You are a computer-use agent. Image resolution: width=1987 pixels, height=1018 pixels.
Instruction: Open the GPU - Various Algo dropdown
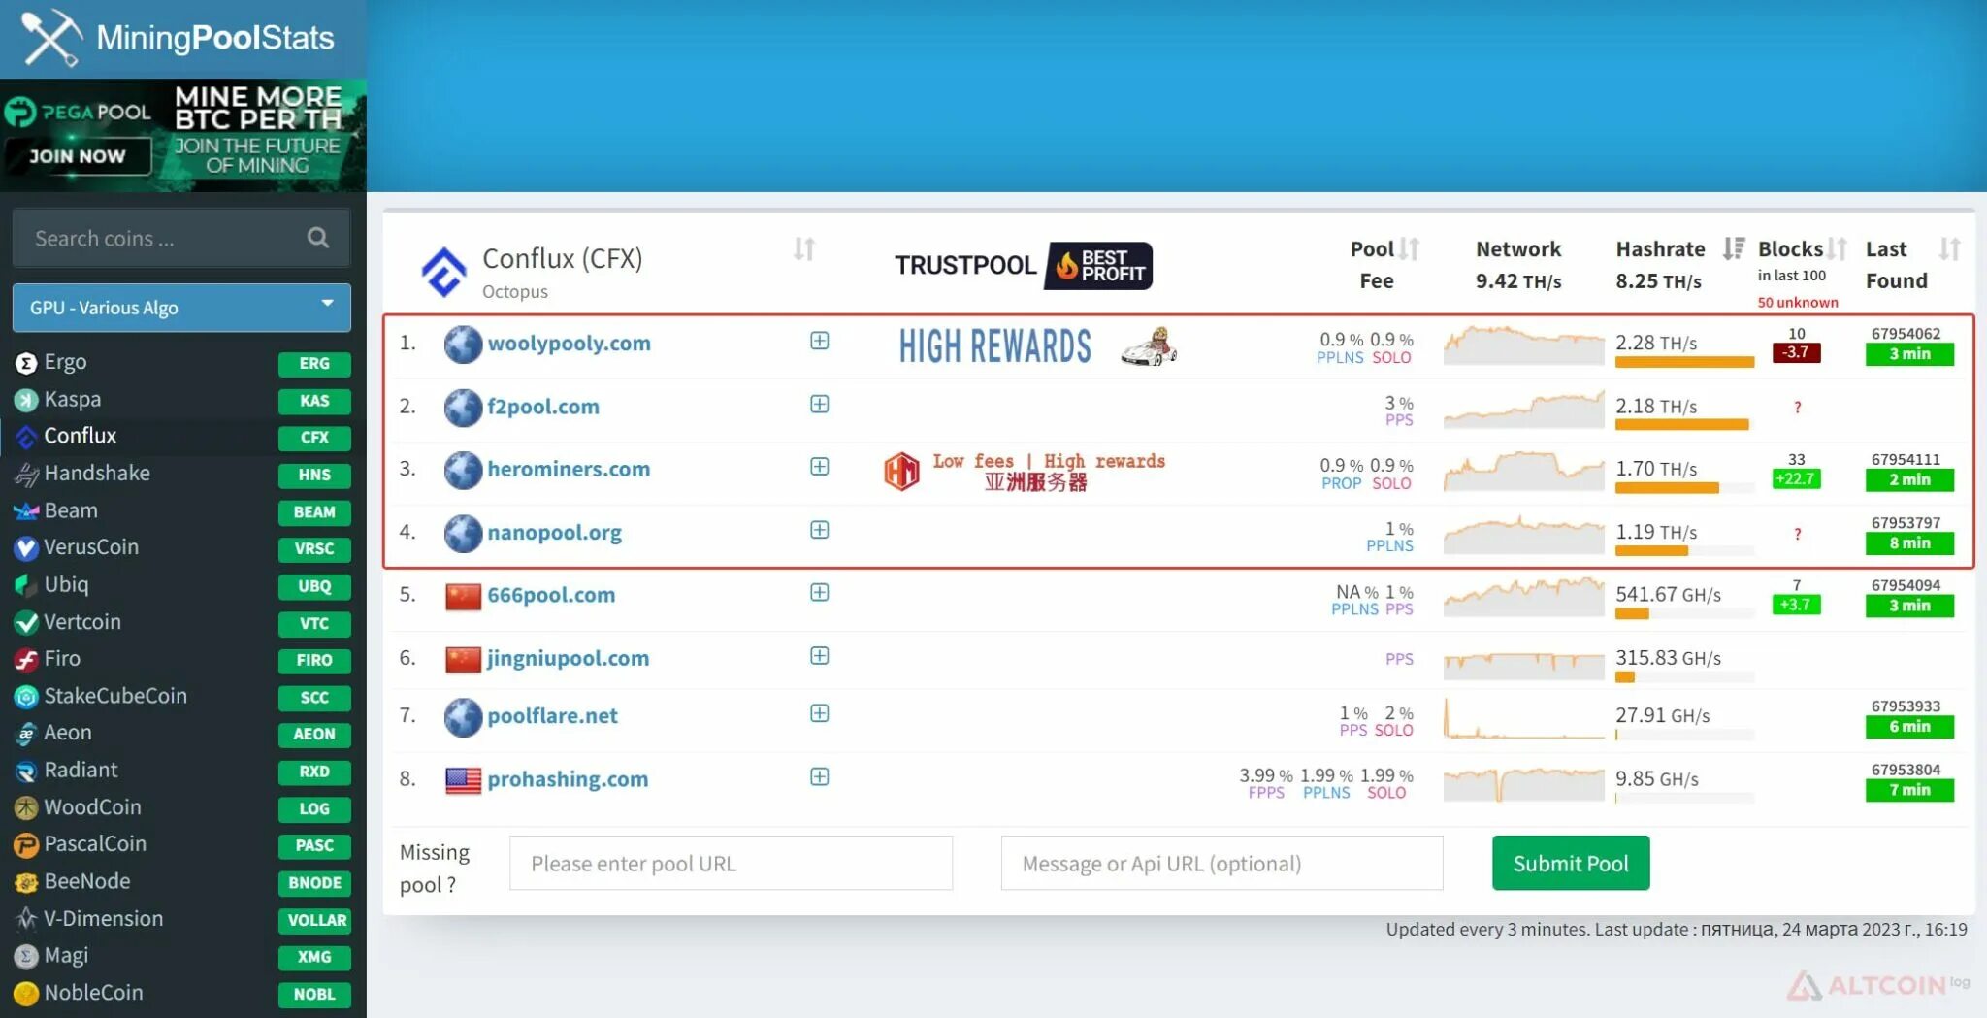click(181, 308)
